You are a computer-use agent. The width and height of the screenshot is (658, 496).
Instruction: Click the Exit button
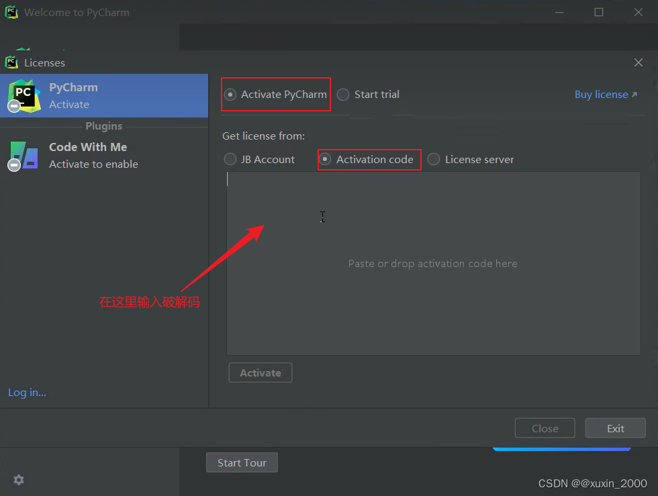(615, 428)
